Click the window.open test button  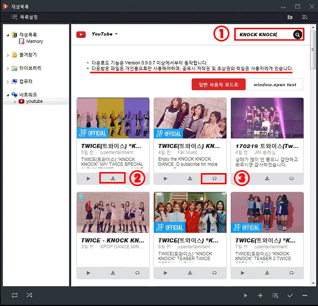[x=275, y=84]
